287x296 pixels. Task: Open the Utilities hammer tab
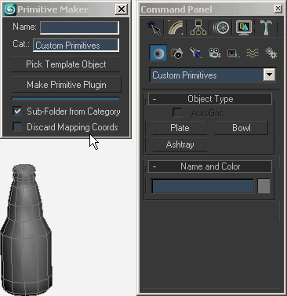pos(266,27)
